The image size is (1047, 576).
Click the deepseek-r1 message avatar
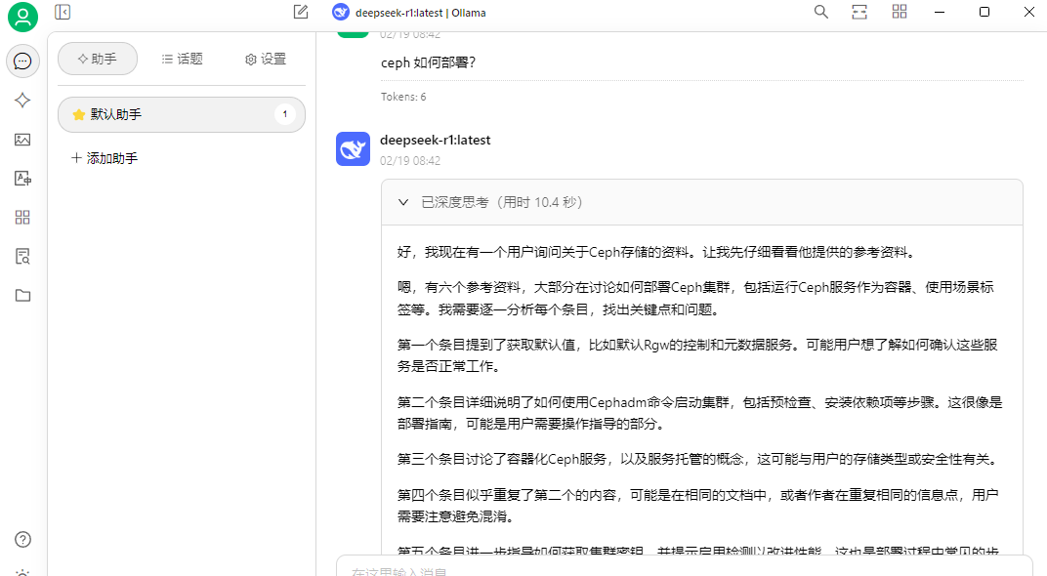[354, 148]
